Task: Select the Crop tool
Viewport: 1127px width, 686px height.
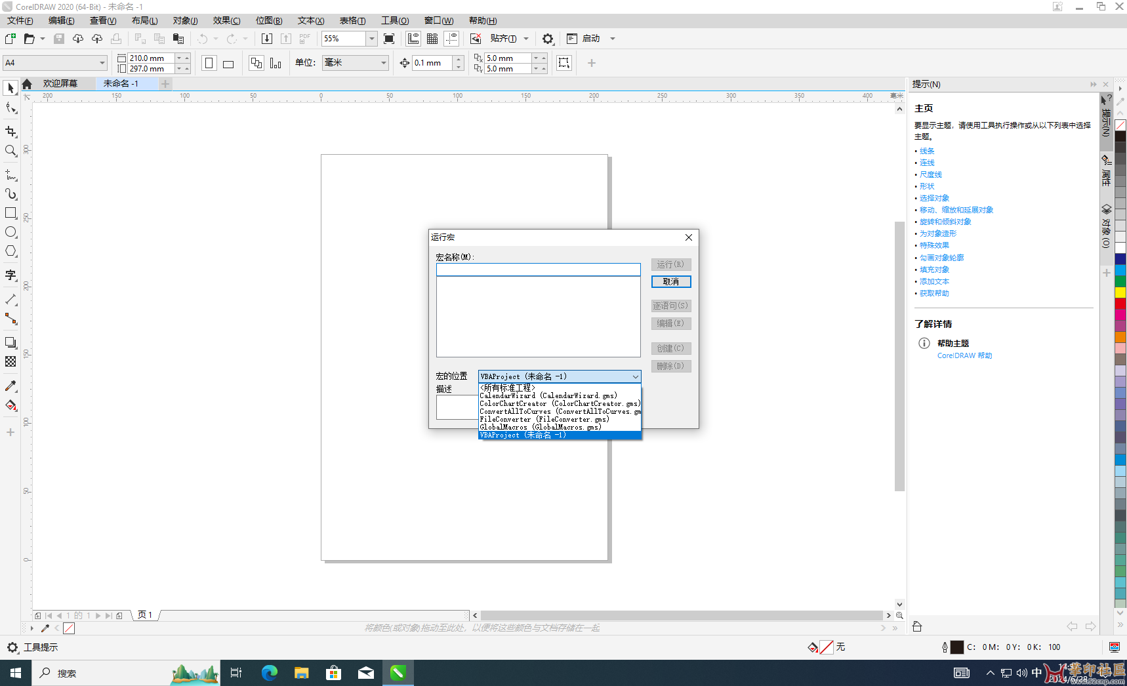Action: (x=10, y=131)
